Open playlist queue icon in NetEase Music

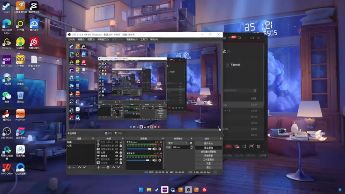pyautogui.click(x=258, y=147)
